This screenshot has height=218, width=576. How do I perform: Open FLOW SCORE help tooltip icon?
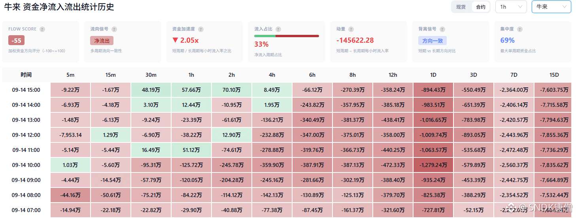[x=42, y=29]
